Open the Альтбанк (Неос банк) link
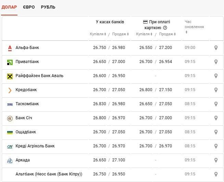Viewport: 224px width, 182px height. 49,174
